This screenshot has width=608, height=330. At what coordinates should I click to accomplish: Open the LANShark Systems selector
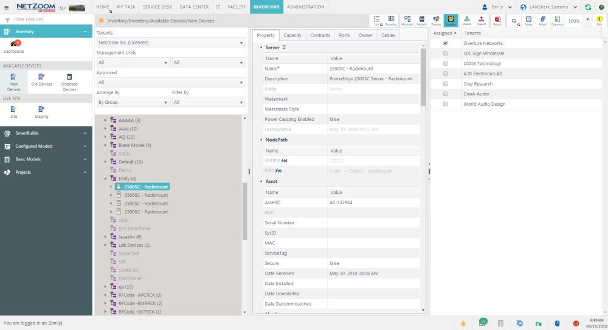tap(548, 7)
